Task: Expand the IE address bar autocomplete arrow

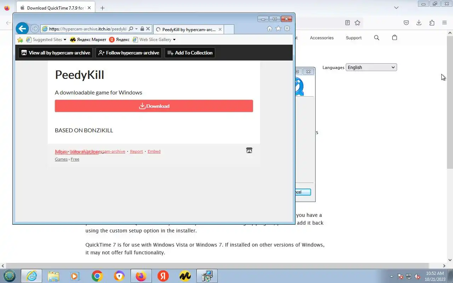Action: click(136, 29)
